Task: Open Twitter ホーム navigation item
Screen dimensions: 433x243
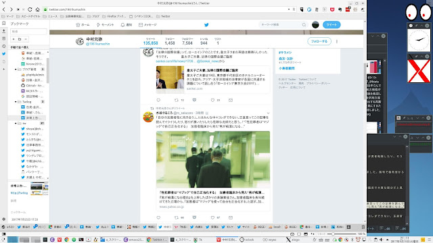Action: (x=83, y=25)
